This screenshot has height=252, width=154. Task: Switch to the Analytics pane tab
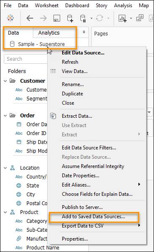pyautogui.click(x=49, y=33)
